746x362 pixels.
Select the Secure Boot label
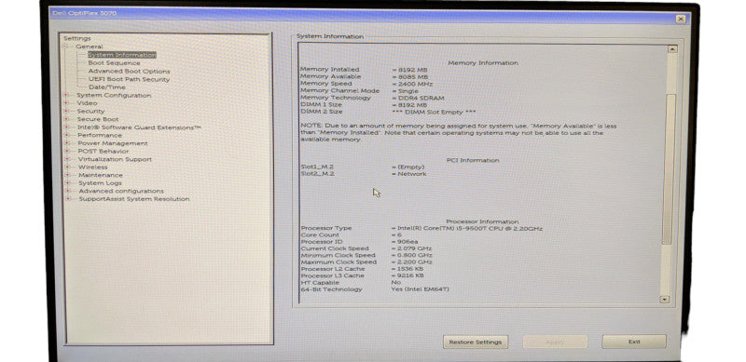tap(98, 119)
